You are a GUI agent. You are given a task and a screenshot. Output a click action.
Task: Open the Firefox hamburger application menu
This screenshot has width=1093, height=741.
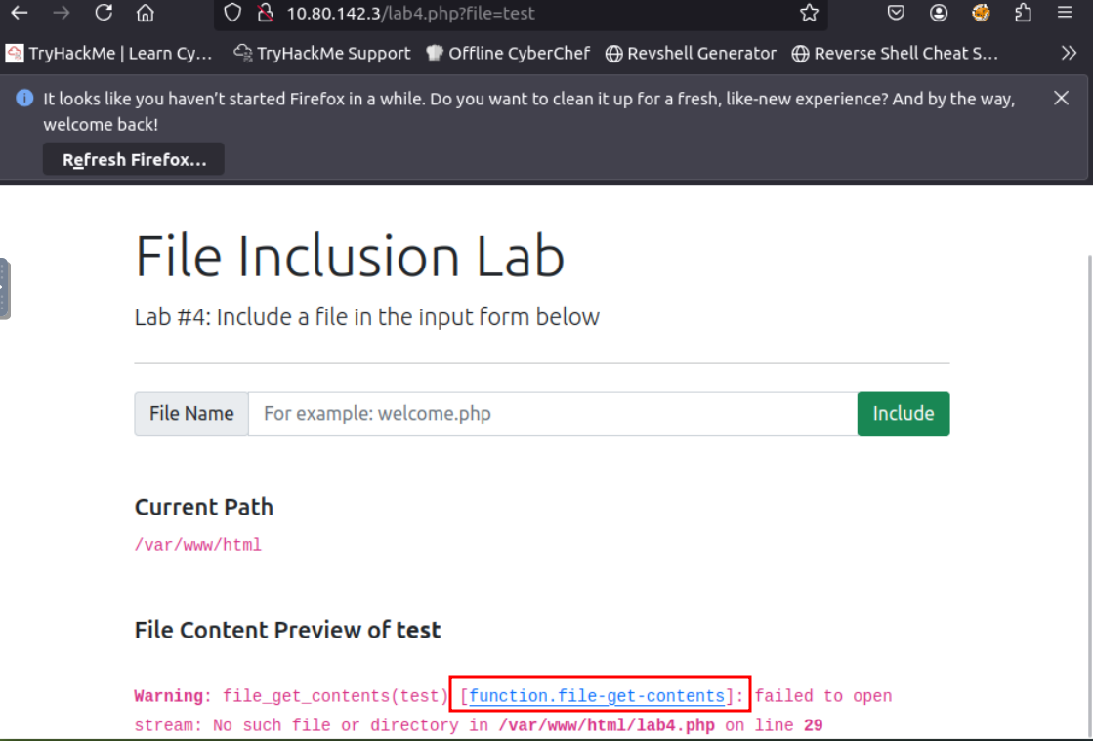pos(1065,13)
